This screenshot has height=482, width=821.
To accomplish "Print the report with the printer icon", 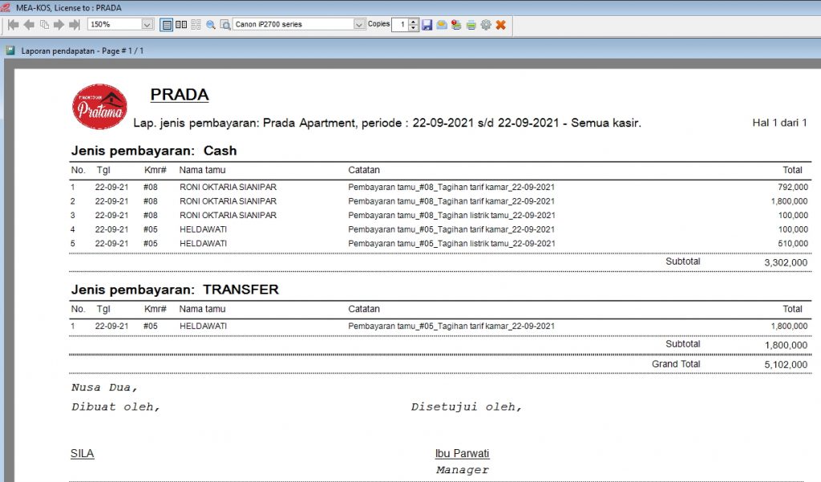I will pyautogui.click(x=471, y=25).
